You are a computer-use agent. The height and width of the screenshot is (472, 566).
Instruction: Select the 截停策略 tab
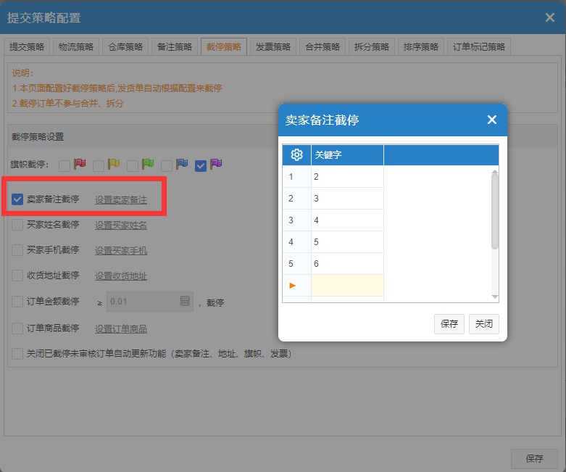click(x=224, y=47)
